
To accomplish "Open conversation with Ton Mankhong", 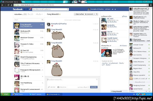I will (x=29, y=84).
